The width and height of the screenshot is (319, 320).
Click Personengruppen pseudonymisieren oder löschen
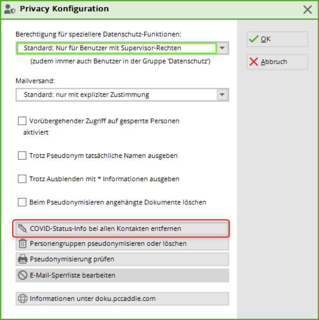(x=122, y=243)
